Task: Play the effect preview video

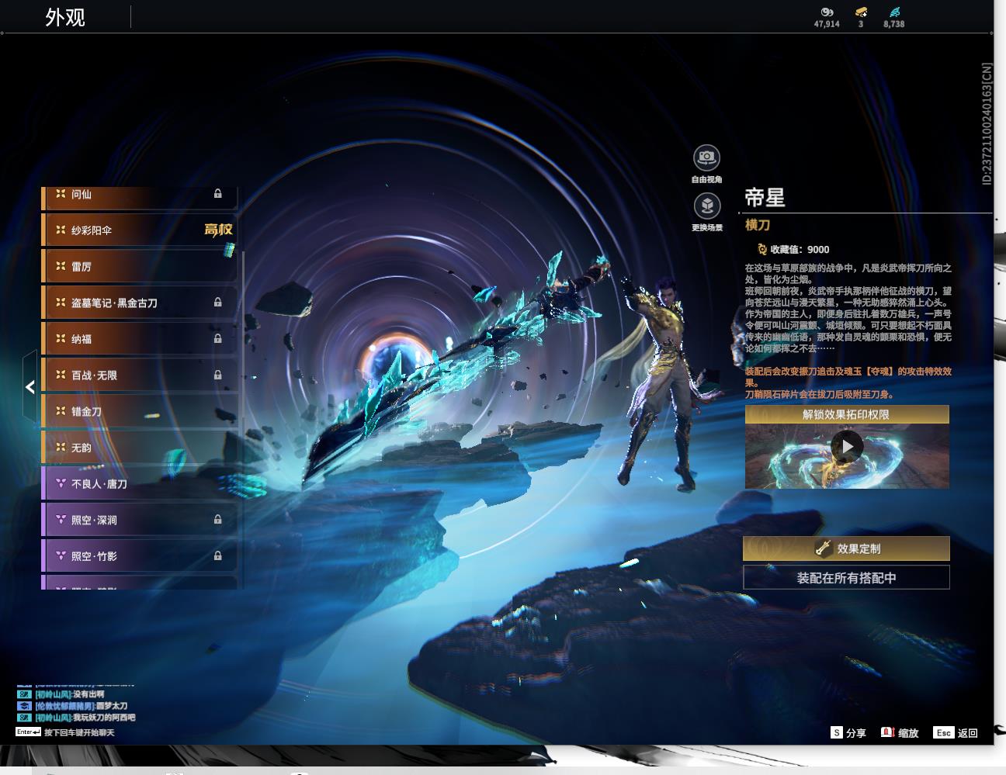Action: coord(847,447)
